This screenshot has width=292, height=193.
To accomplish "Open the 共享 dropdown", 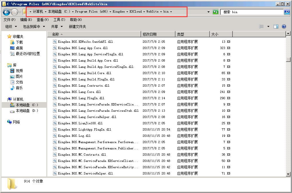I will pos(57,27).
